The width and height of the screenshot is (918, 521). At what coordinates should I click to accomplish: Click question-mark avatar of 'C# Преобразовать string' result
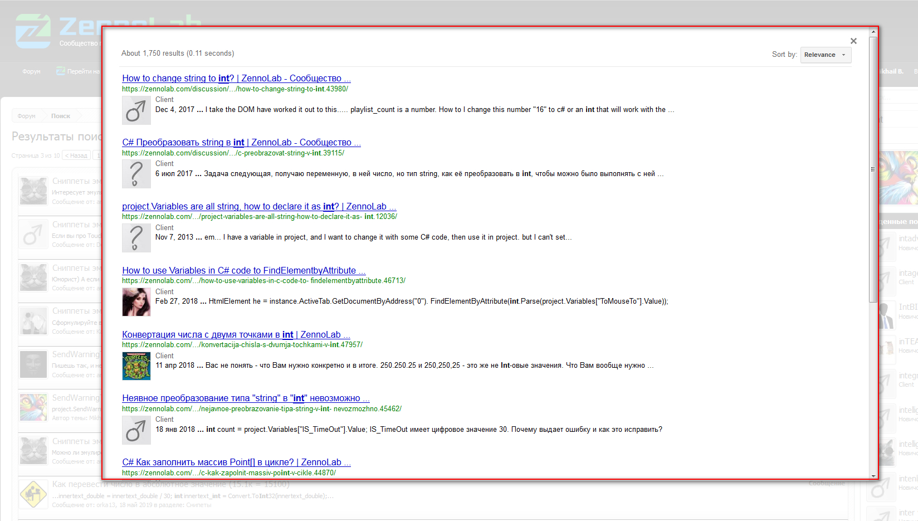point(136,174)
